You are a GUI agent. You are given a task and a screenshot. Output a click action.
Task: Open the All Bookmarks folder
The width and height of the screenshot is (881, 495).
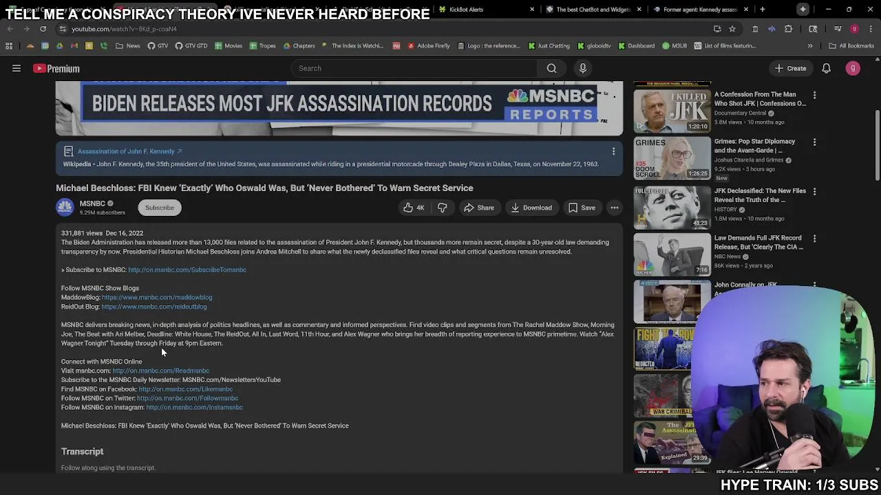[851, 46]
